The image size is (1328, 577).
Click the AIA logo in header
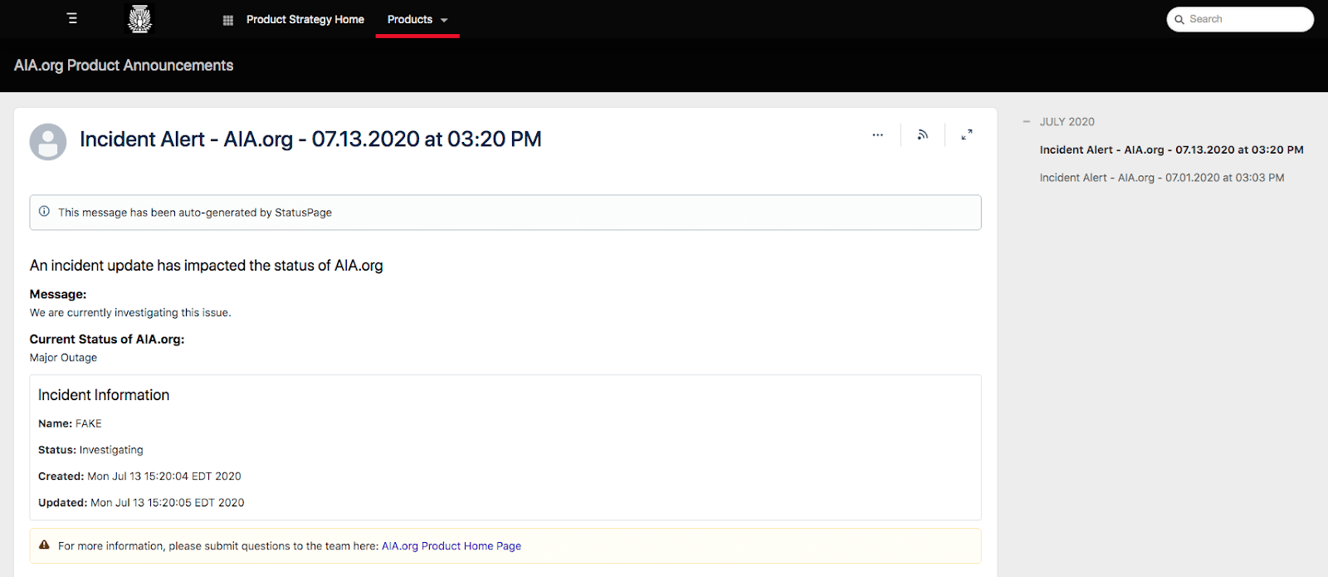point(139,19)
